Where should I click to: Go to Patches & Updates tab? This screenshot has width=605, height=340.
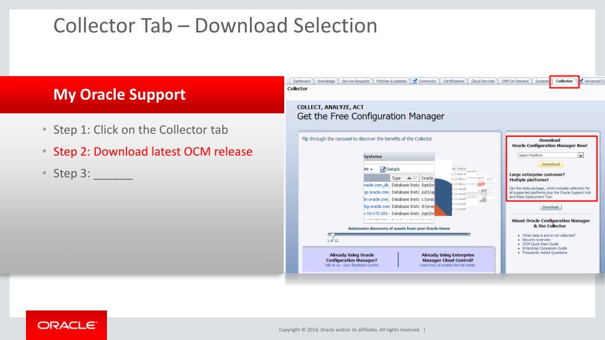tap(391, 81)
